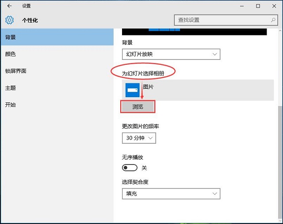
Task: Click the desktop preview image at top
Action: tap(194, 31)
